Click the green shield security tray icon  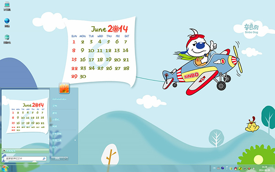[x=231, y=168]
